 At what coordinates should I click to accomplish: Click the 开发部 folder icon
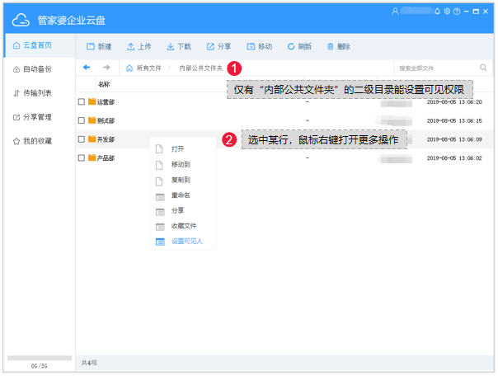[92, 139]
